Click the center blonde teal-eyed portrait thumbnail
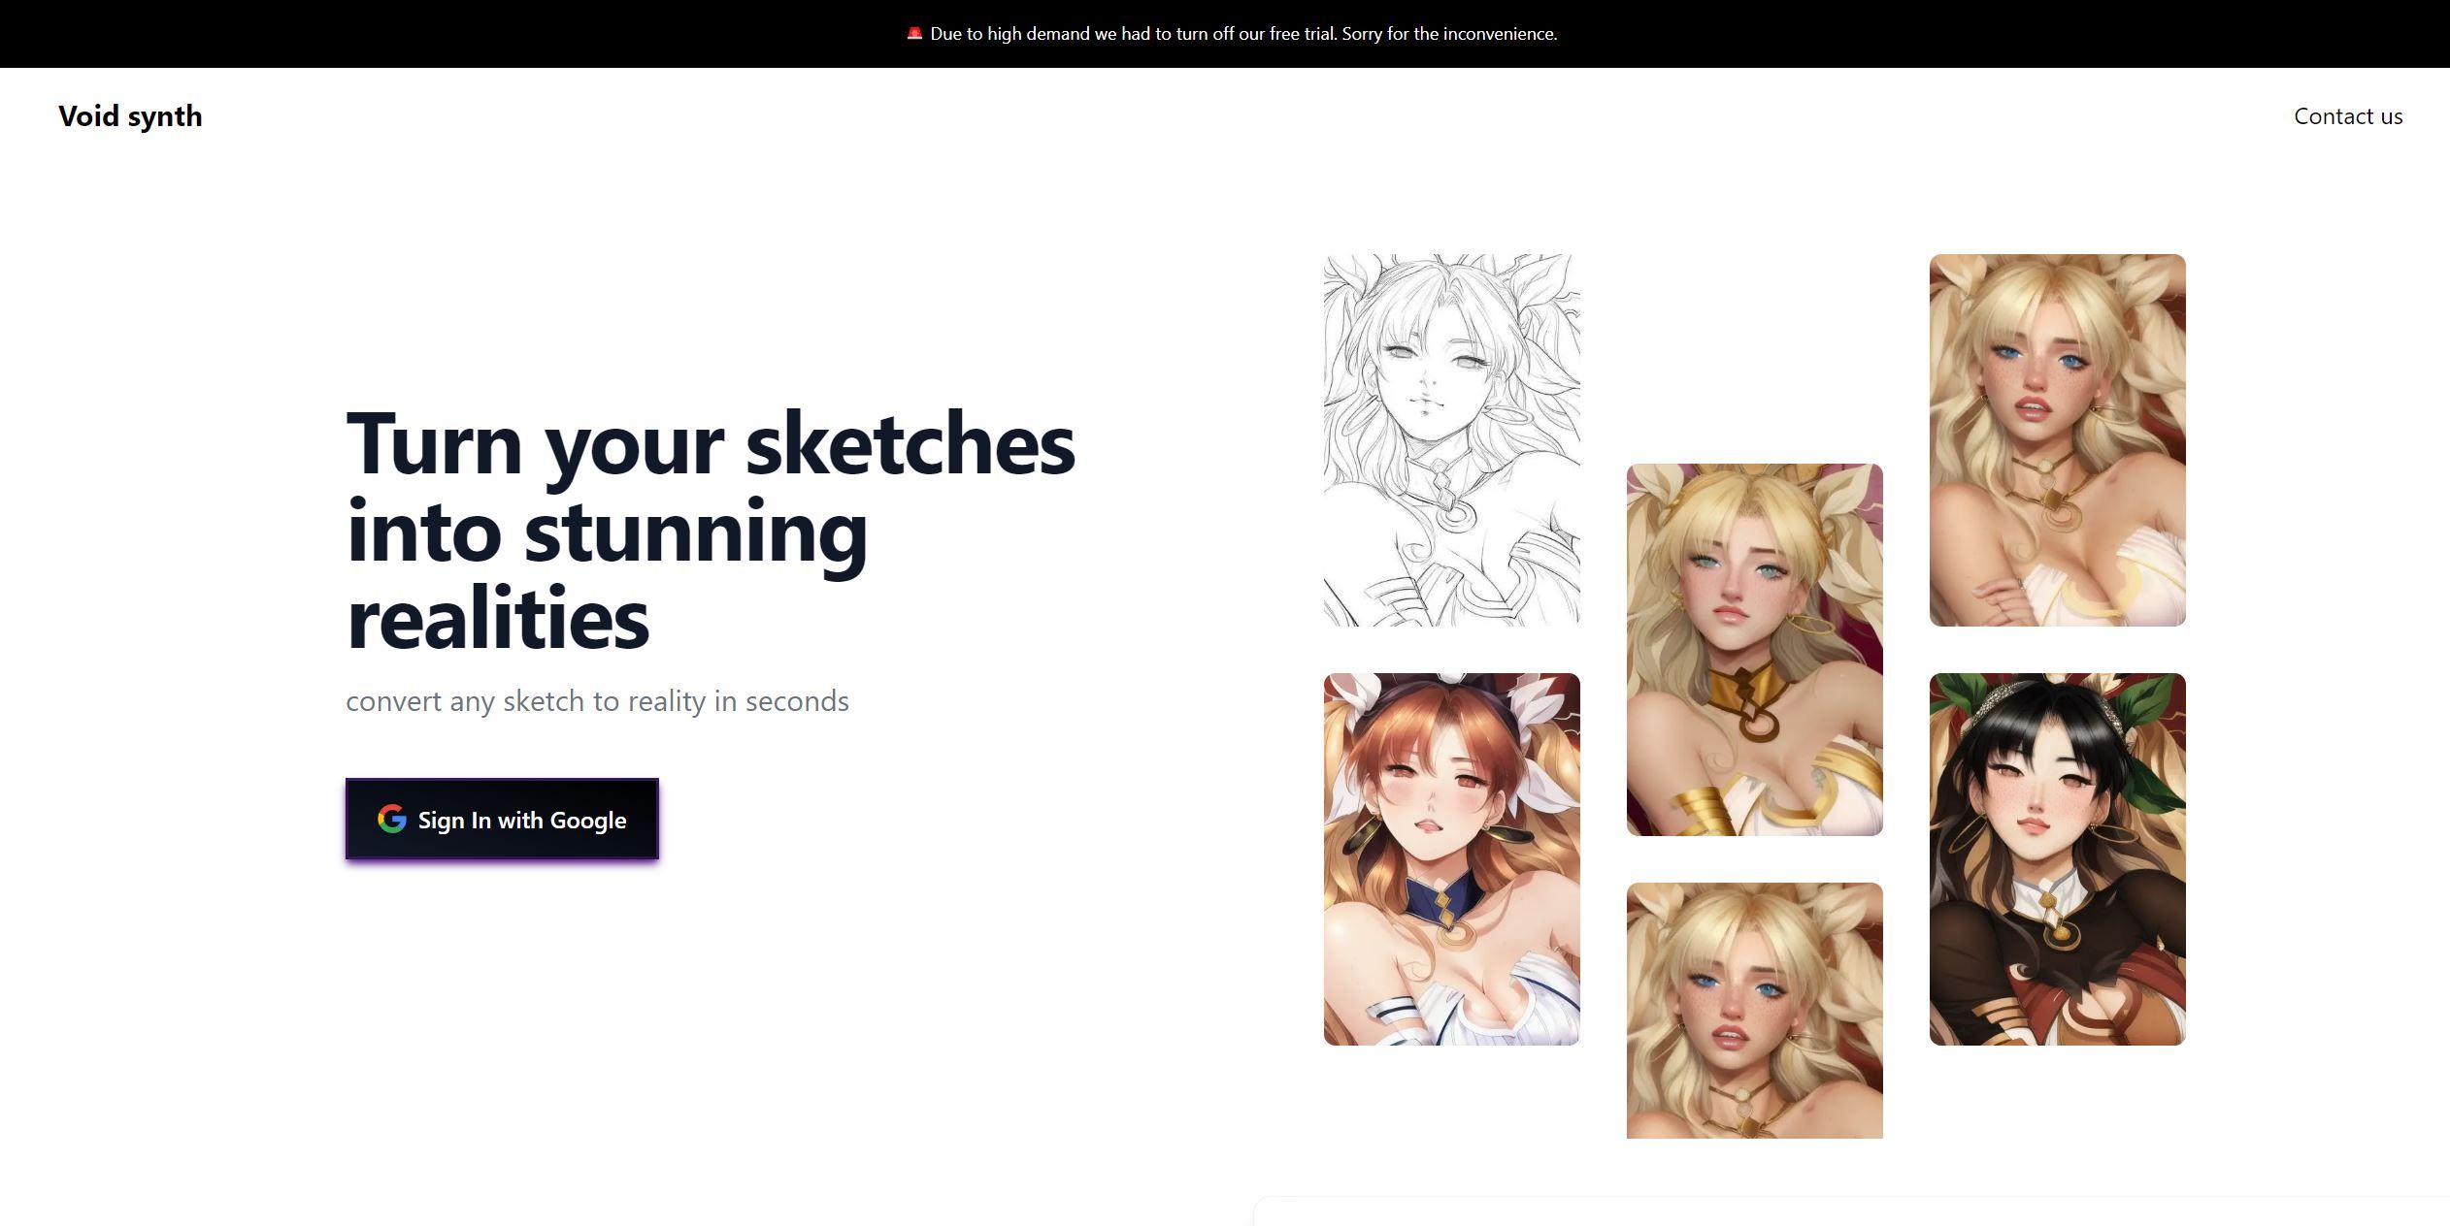The width and height of the screenshot is (2450, 1226). [x=1754, y=649]
